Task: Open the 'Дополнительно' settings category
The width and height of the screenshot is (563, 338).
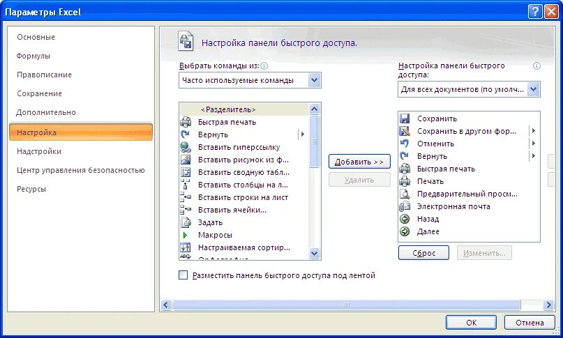Action: [x=45, y=112]
